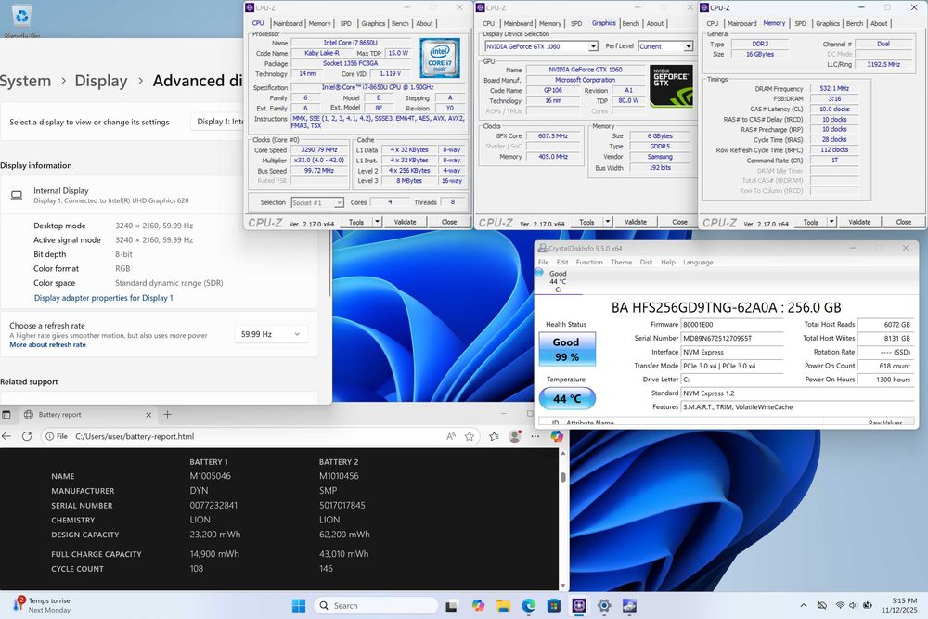Click Validate in the Memory CPU-Z window
The width and height of the screenshot is (928, 619).
click(x=859, y=222)
